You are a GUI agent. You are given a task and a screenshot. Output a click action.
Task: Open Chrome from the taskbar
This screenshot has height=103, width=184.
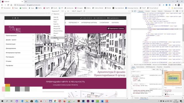55,101
